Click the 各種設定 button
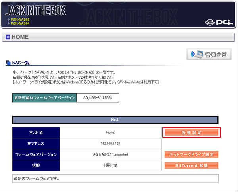The image size is (238, 192). [192, 133]
